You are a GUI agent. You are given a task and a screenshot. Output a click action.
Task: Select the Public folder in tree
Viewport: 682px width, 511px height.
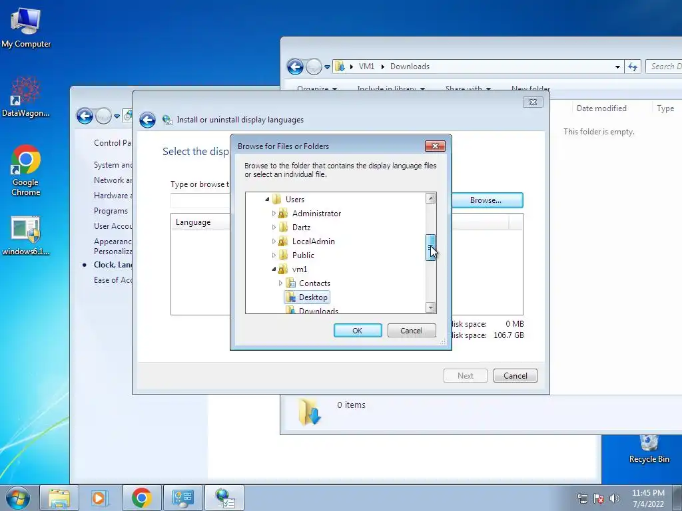tap(303, 255)
